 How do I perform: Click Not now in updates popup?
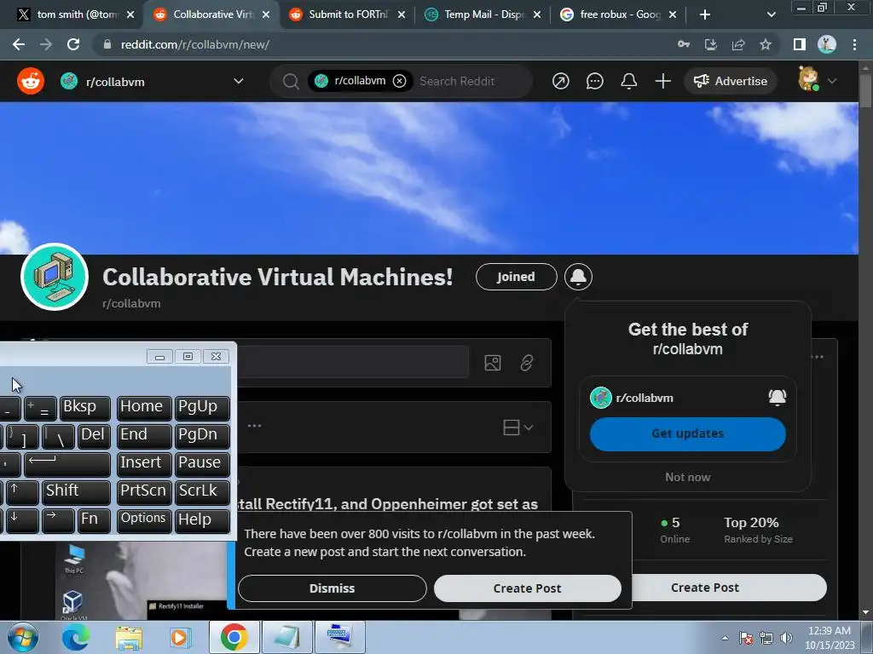pos(688,477)
